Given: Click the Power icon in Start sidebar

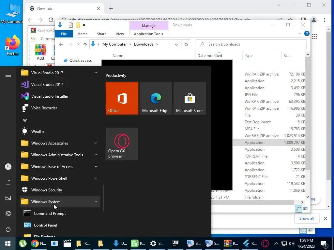Looking at the screenshot, I should point(8,229).
